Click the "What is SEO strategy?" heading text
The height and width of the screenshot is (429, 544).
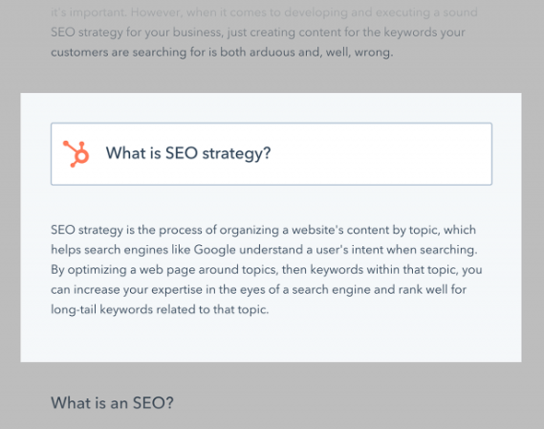tap(188, 153)
